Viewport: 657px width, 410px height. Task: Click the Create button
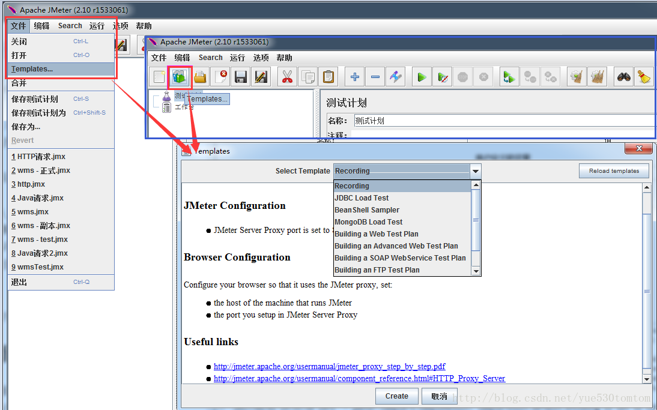[396, 396]
